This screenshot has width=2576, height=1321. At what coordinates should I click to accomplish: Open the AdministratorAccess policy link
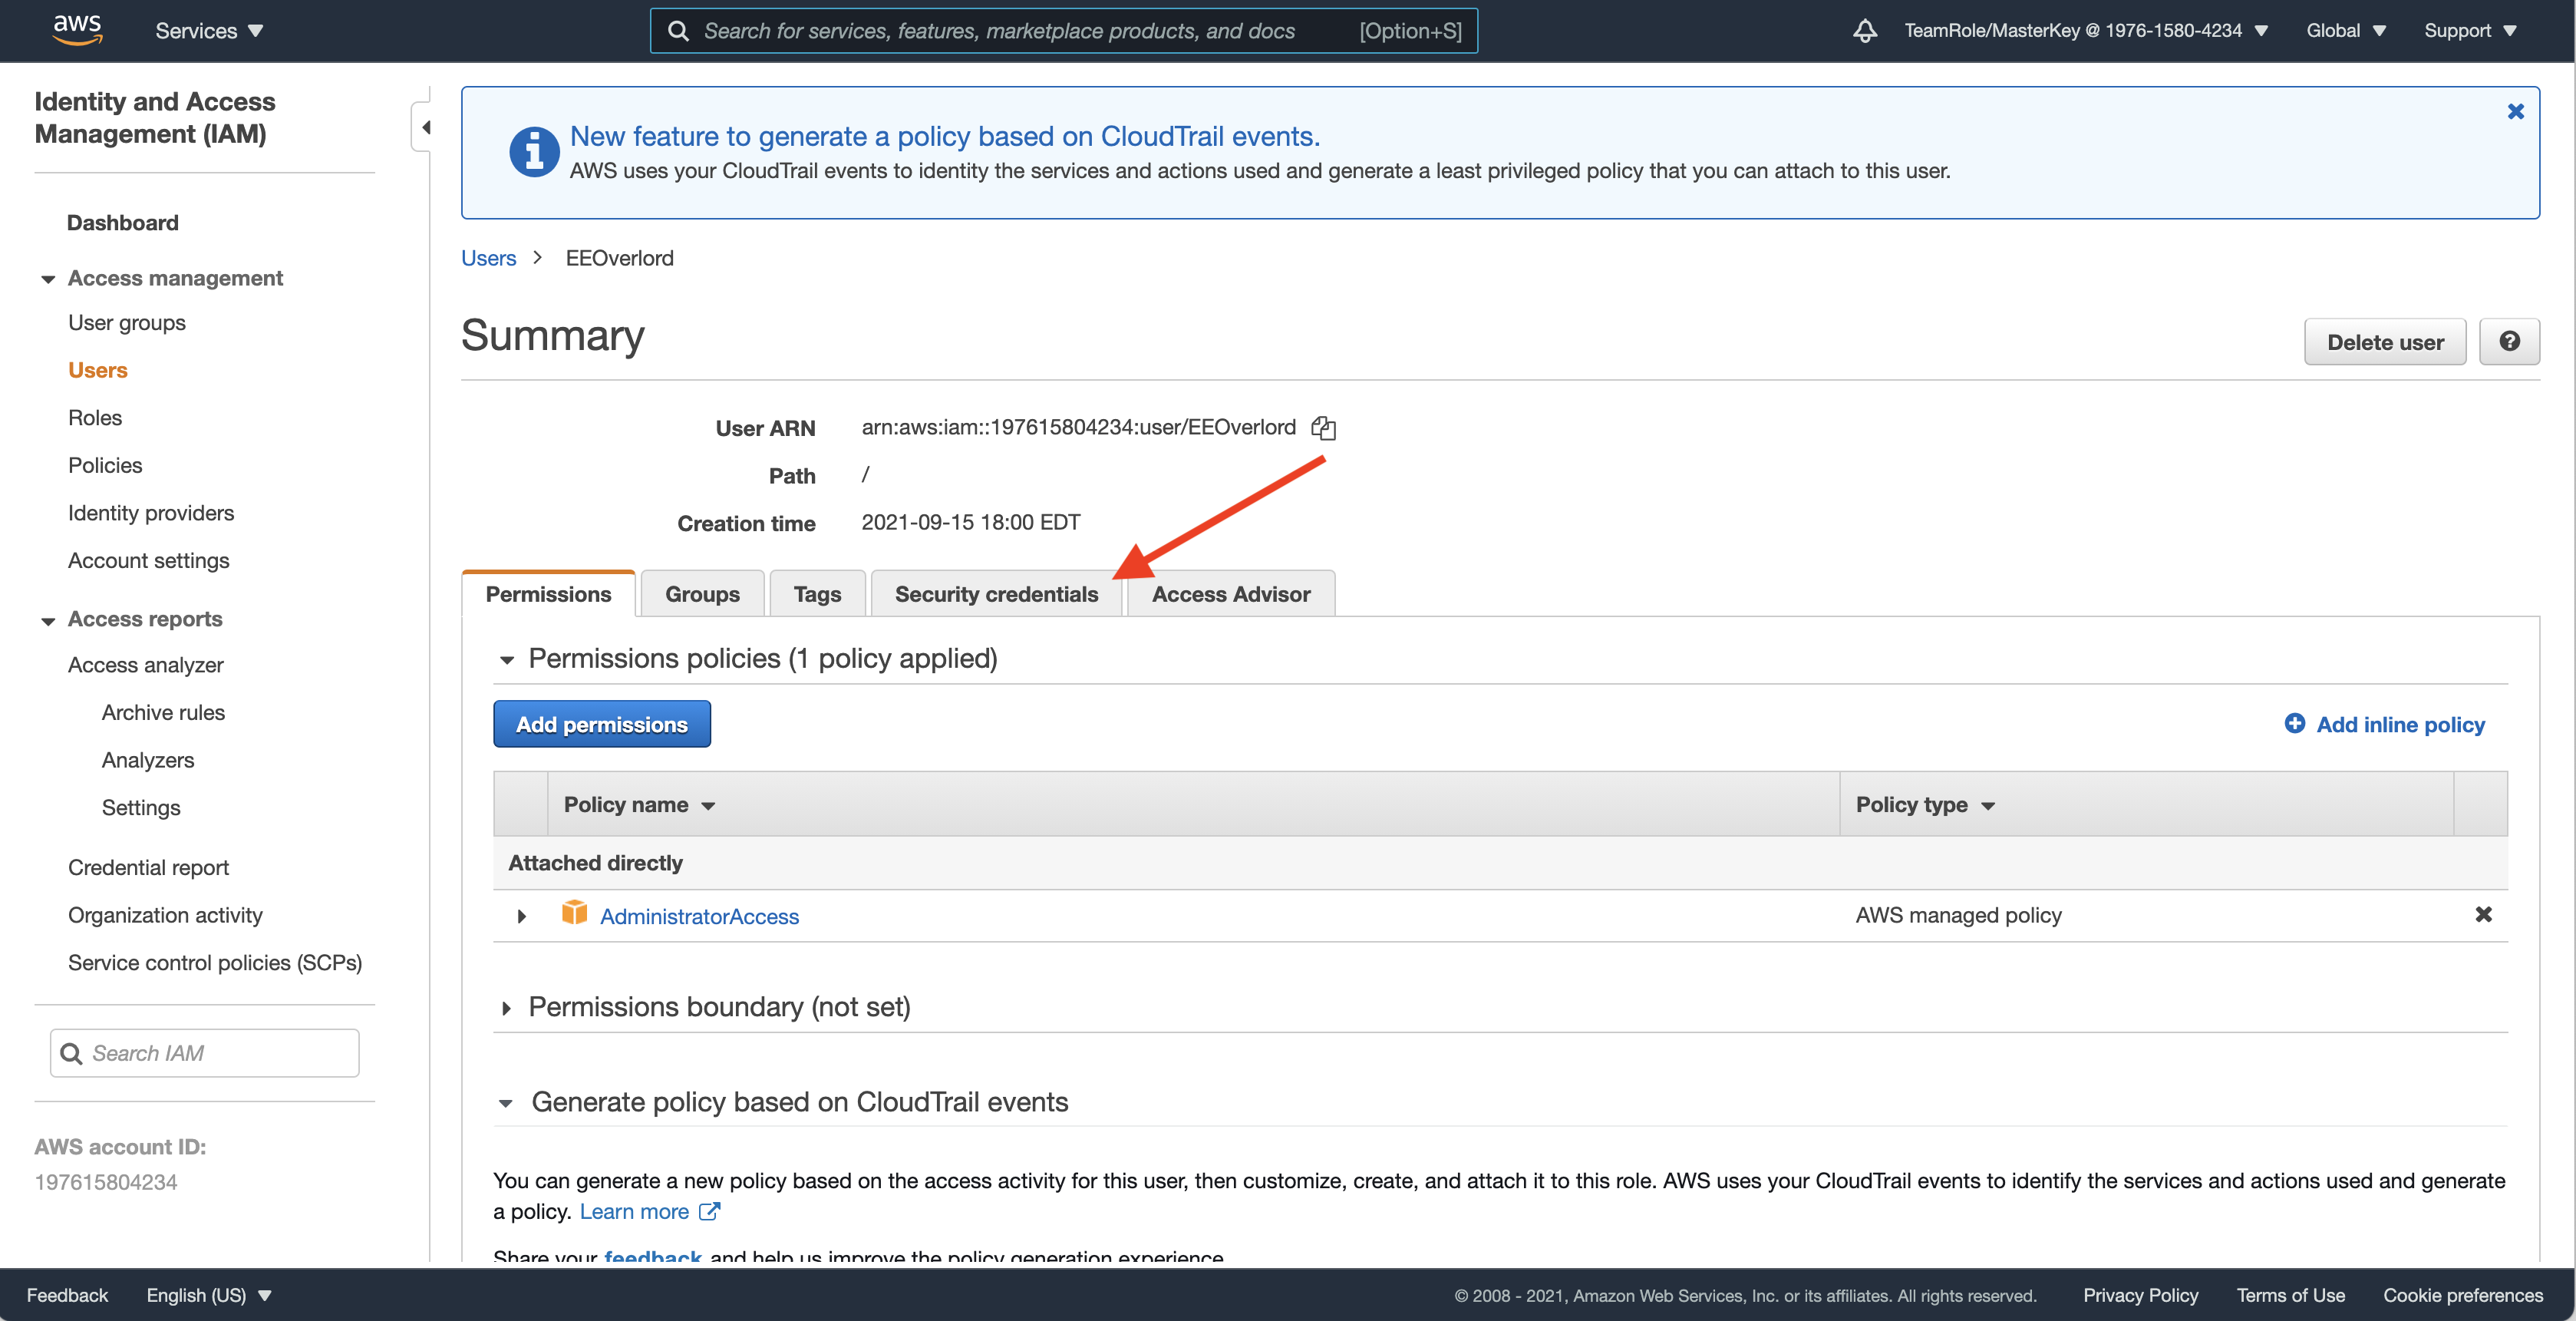[x=699, y=916]
